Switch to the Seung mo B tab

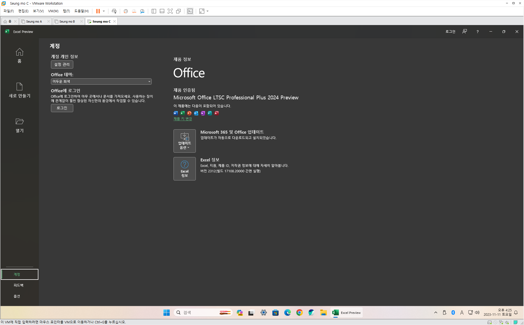click(67, 22)
